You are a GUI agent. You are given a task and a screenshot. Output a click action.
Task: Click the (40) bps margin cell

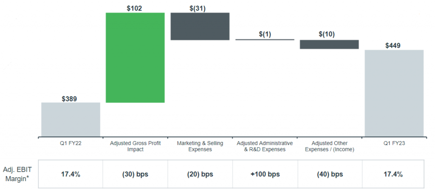tap(329, 174)
